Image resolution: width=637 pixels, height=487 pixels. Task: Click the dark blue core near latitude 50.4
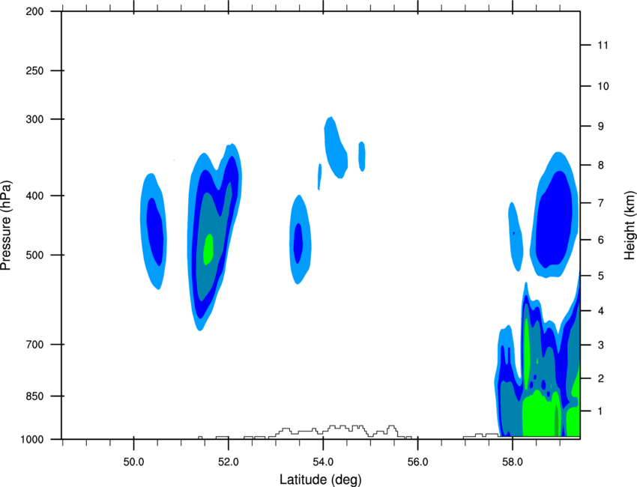155,232
